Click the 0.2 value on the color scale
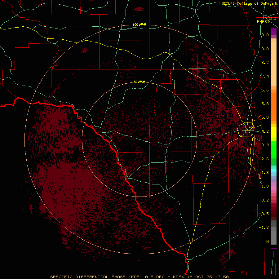 (x=265, y=200)
